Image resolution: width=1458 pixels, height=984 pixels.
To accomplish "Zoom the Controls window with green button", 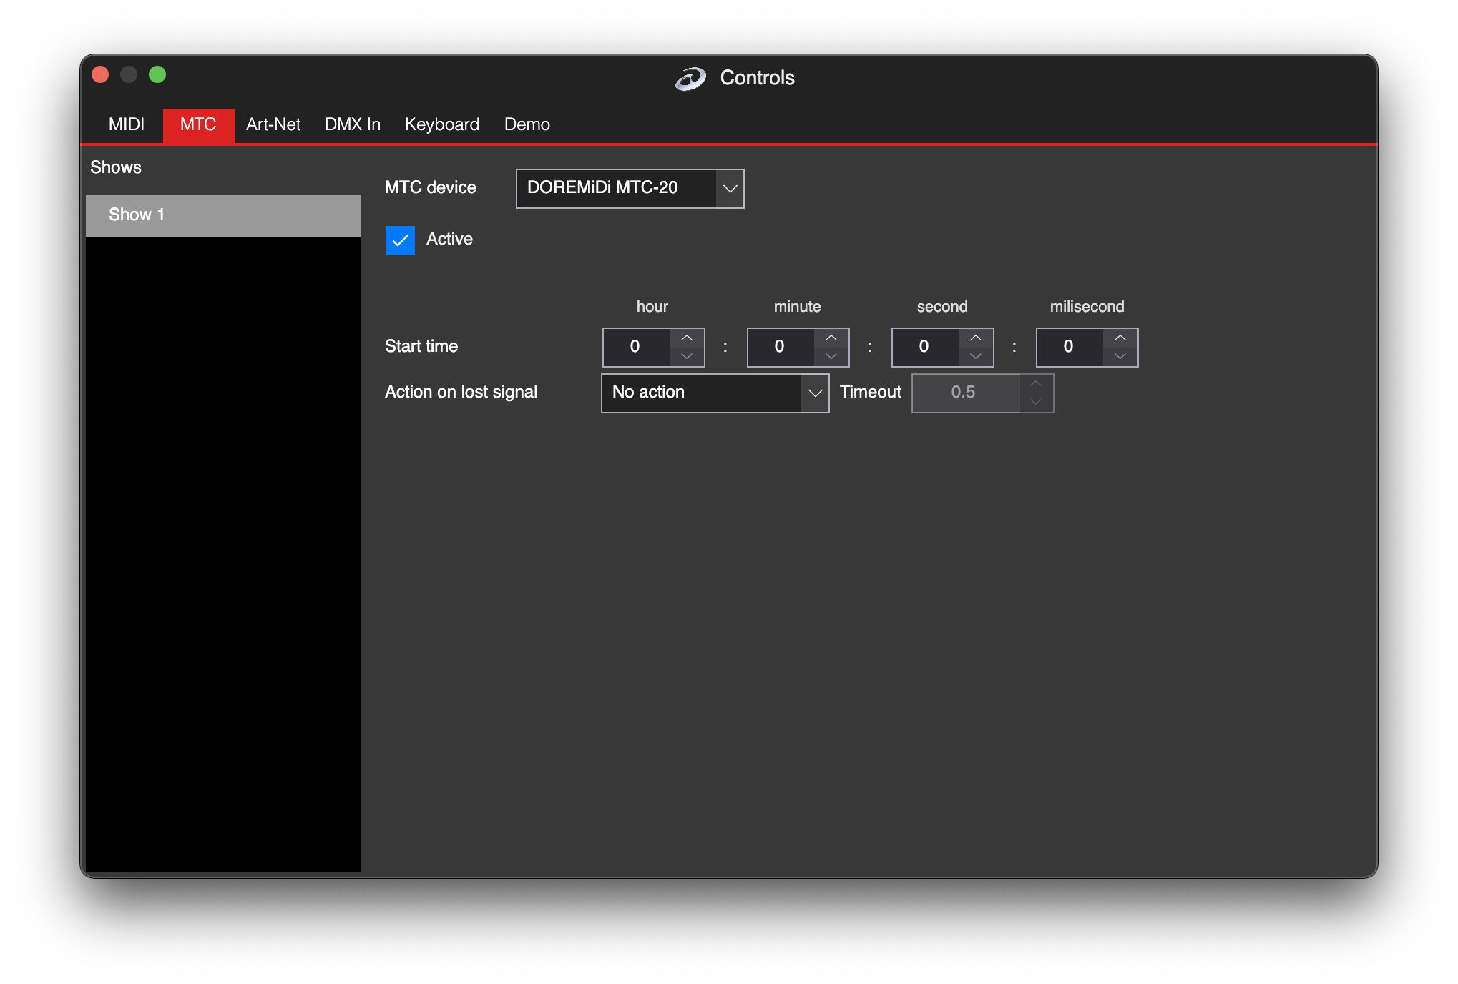I will 157,74.
